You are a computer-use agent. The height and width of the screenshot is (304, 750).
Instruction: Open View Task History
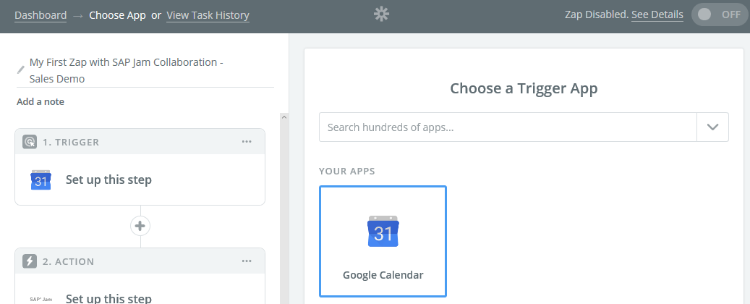208,15
